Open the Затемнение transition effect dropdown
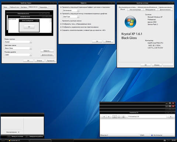177x142 pixels. 71,10
